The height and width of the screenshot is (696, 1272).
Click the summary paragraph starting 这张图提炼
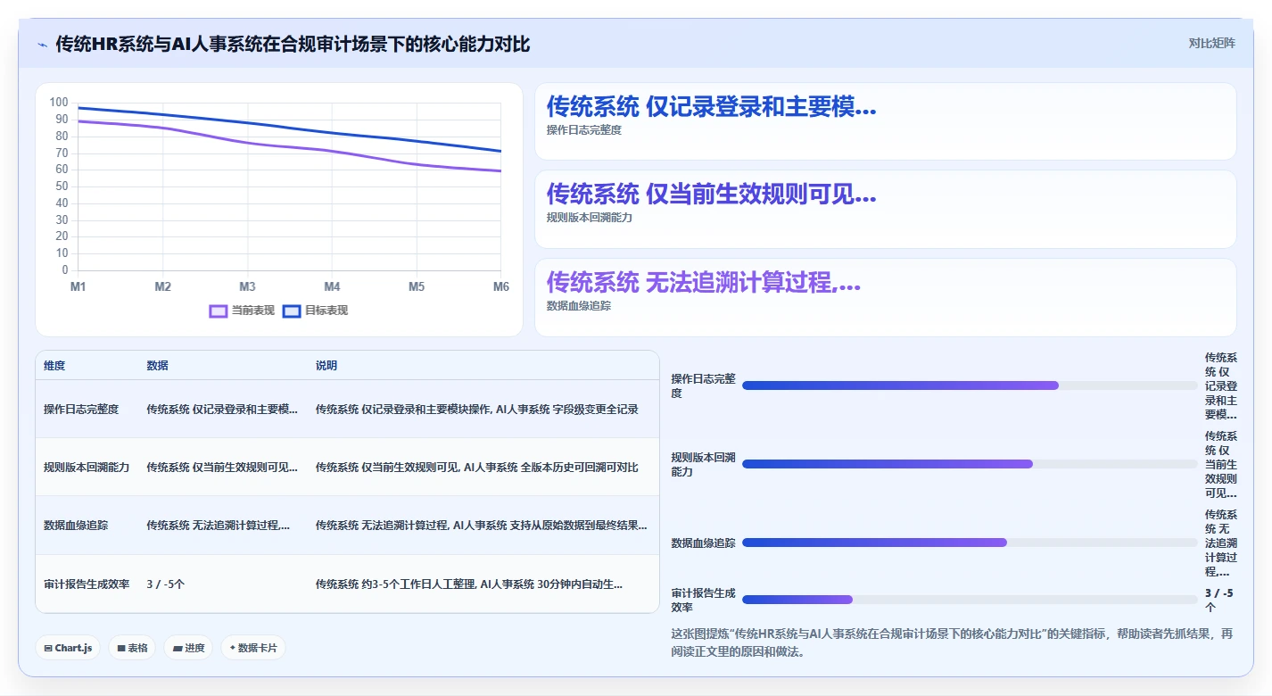(952, 642)
